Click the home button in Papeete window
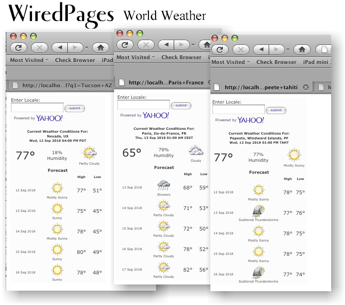Viewport: 345px width, 305px height. 302,50
